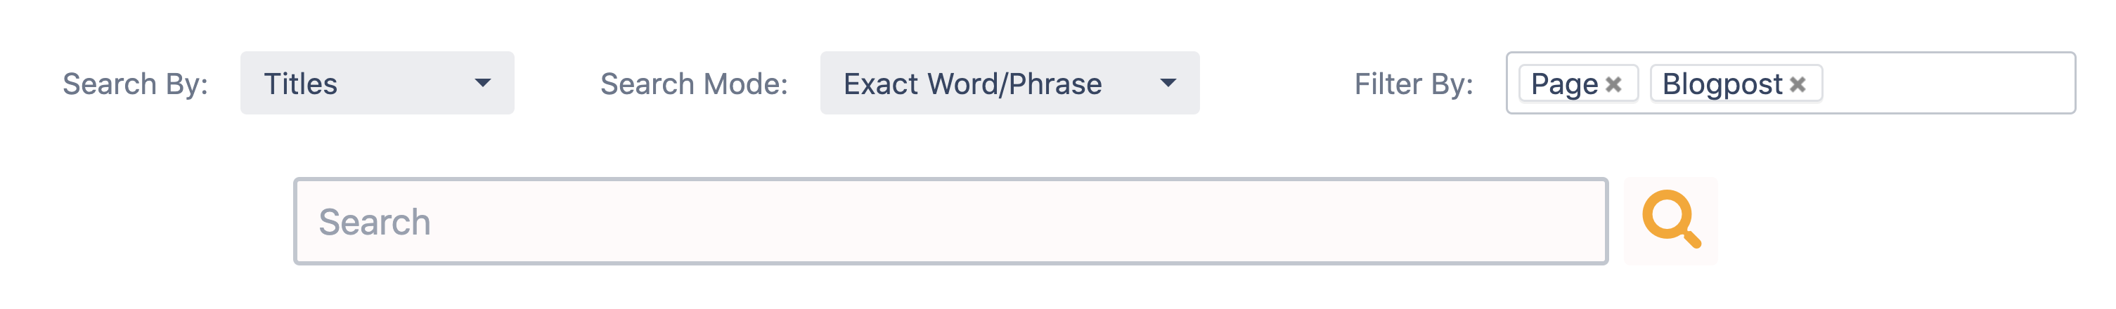Click the "Search Mode:" label
This screenshot has height=309, width=2116.
click(694, 84)
